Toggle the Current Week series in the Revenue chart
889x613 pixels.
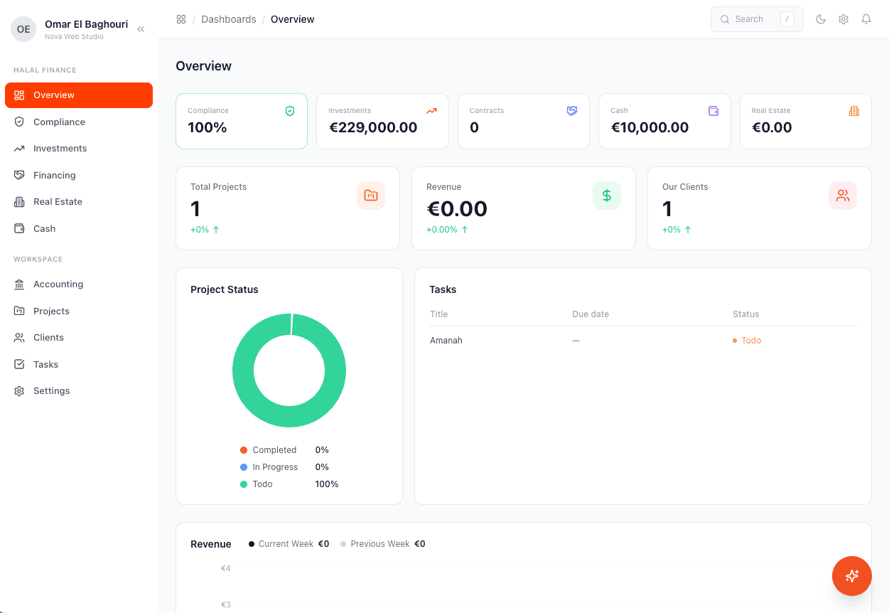pos(283,543)
